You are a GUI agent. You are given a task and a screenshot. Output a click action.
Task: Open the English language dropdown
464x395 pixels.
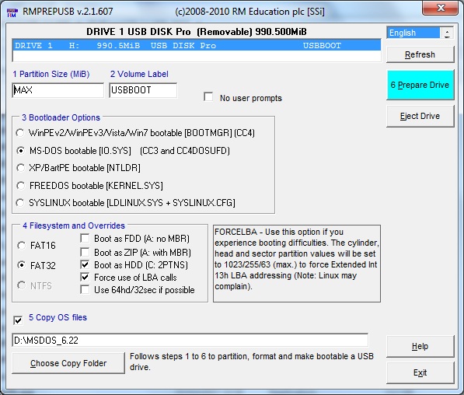447,33
